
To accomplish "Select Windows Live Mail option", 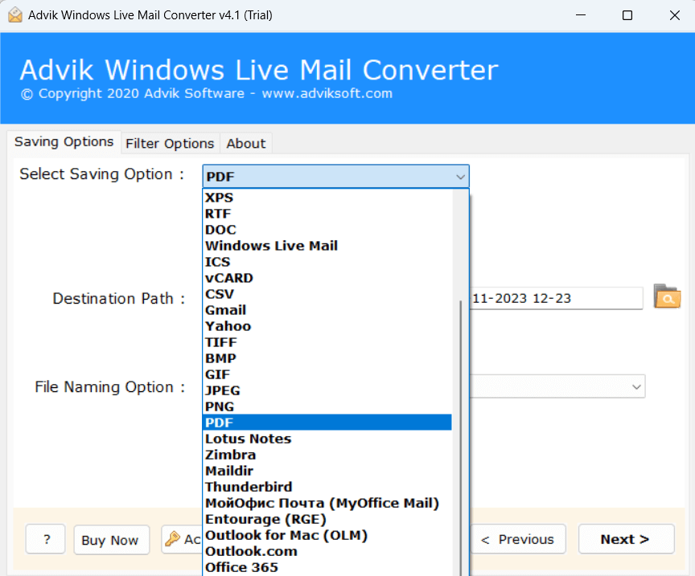I will [x=327, y=246].
